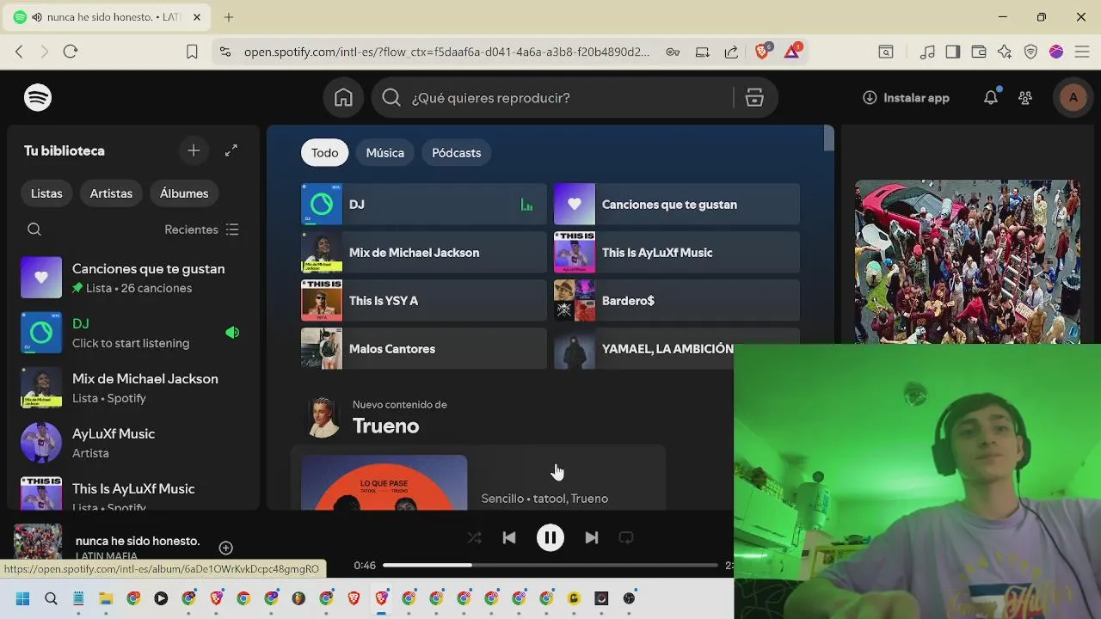Open Brave VPN shield icon
Viewport: 1101px width, 619px height.
(1030, 52)
